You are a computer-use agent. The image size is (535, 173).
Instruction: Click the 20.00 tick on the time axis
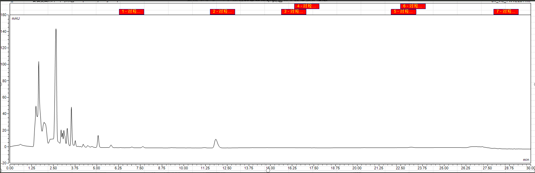click(357, 168)
